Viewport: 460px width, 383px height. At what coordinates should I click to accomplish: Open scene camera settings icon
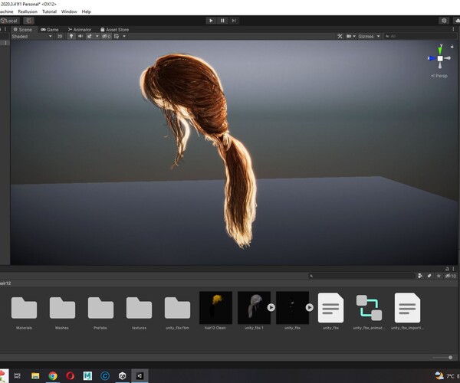coord(349,36)
